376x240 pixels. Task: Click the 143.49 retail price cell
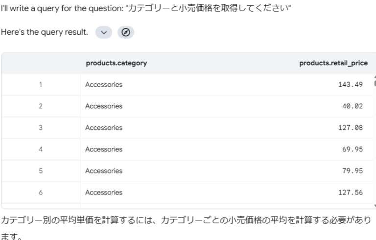(x=350, y=85)
